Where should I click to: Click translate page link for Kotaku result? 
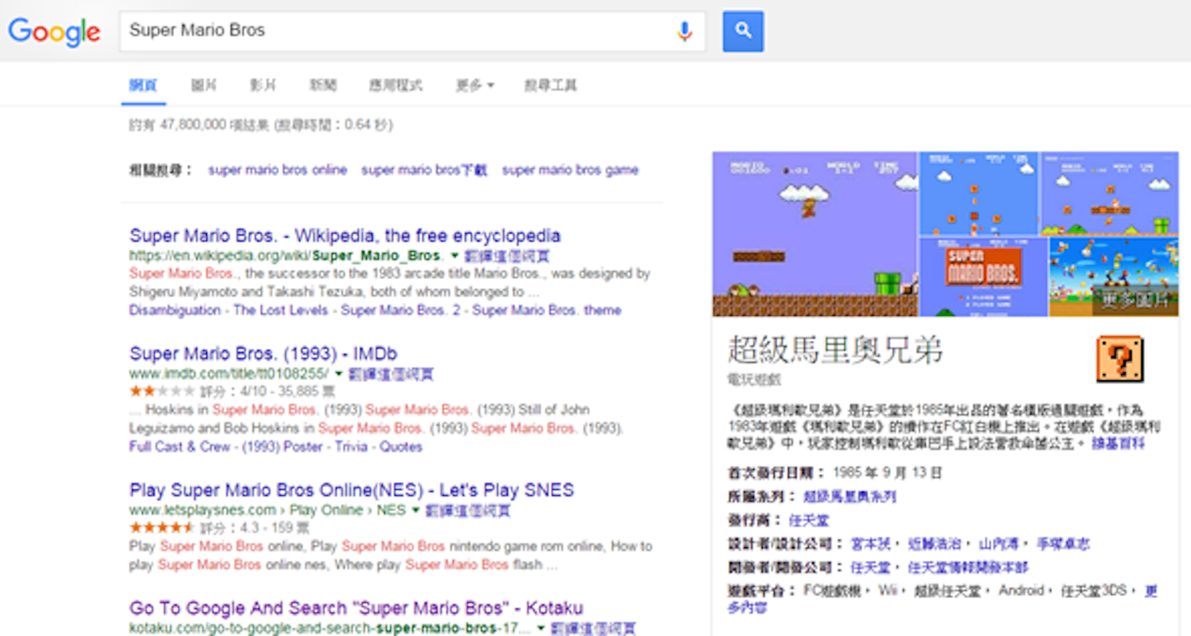coord(594,628)
